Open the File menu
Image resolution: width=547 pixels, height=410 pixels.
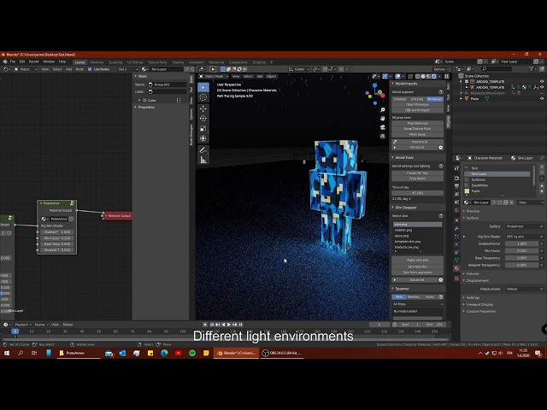13,61
